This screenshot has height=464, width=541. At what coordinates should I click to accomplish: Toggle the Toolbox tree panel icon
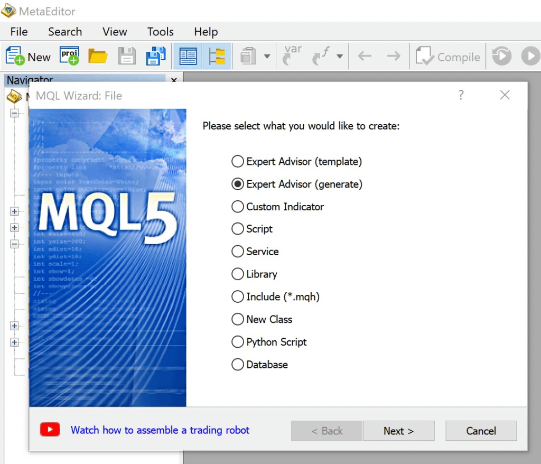217,56
